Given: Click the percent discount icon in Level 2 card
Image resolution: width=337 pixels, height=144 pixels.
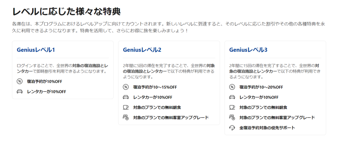Looking at the screenshot, I should [x=126, y=87].
